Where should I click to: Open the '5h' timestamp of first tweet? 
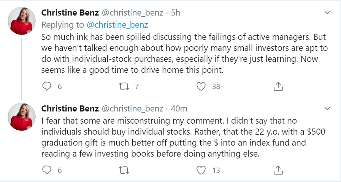pos(176,13)
